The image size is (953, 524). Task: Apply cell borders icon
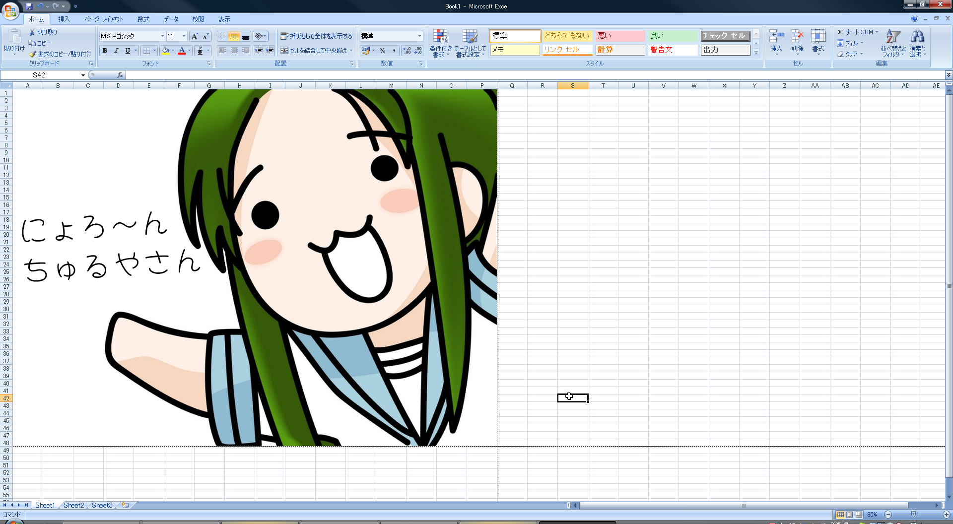click(146, 51)
